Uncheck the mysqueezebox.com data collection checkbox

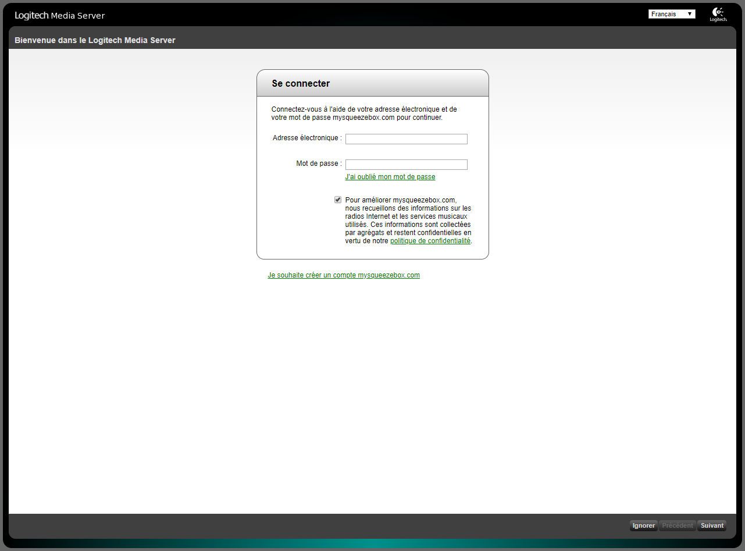point(338,200)
